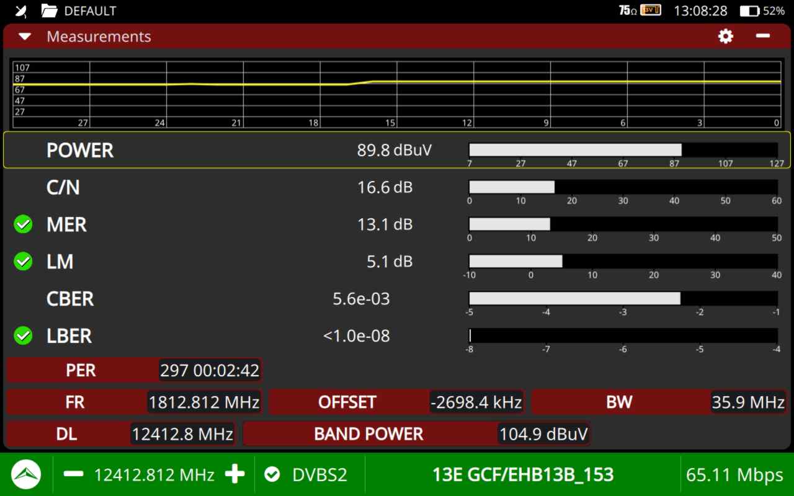Open the DEFAULT folder icon
The width and height of the screenshot is (794, 496).
point(49,11)
